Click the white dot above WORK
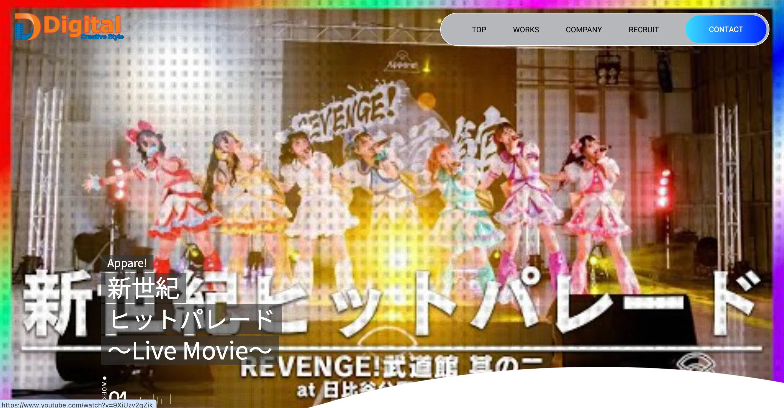 105,378
